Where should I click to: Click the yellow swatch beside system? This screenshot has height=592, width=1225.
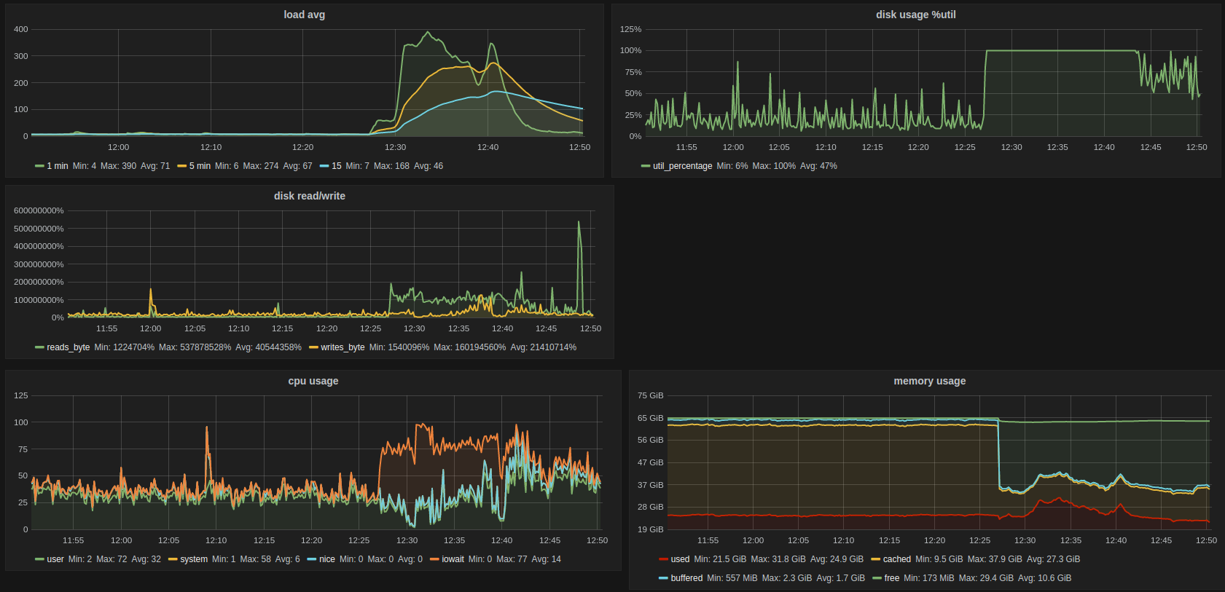(x=173, y=559)
